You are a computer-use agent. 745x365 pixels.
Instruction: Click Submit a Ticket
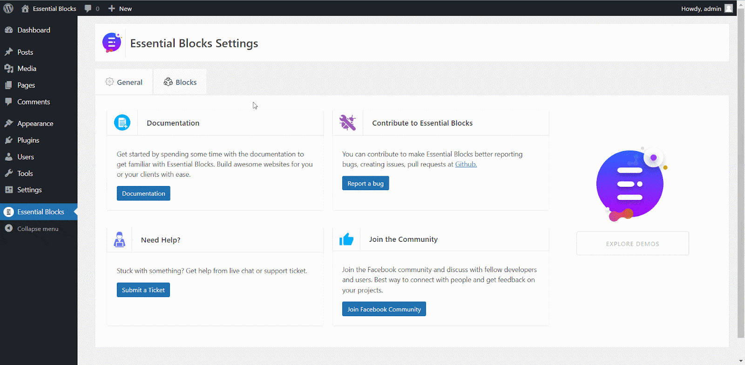click(x=143, y=290)
